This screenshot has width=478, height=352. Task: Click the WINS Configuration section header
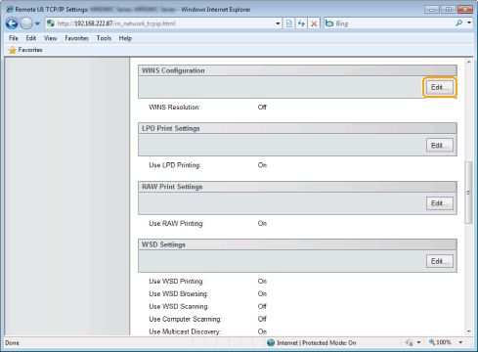[297, 70]
